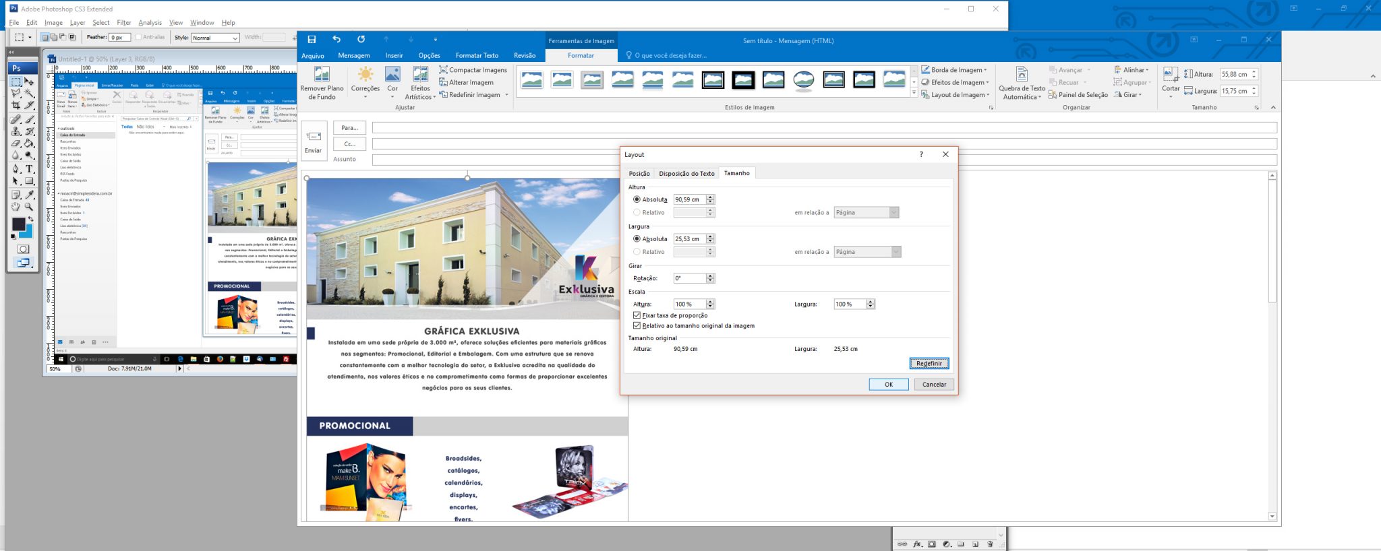This screenshot has height=551, width=1381.
Task: Open Layout de Imagem dropdown
Action: click(956, 95)
